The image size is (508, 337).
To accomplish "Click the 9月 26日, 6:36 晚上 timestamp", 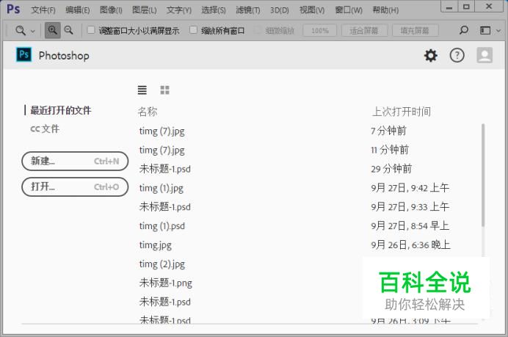I will pos(411,244).
